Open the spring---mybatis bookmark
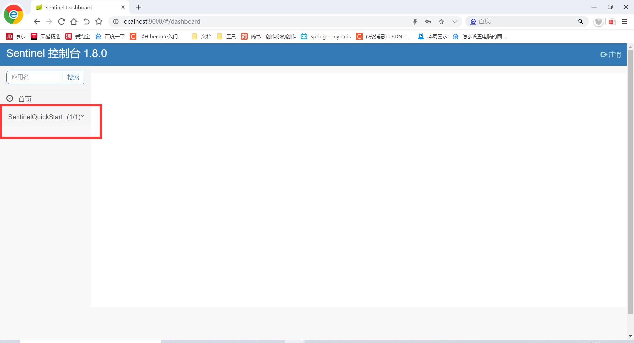This screenshot has height=343, width=634. click(x=326, y=36)
